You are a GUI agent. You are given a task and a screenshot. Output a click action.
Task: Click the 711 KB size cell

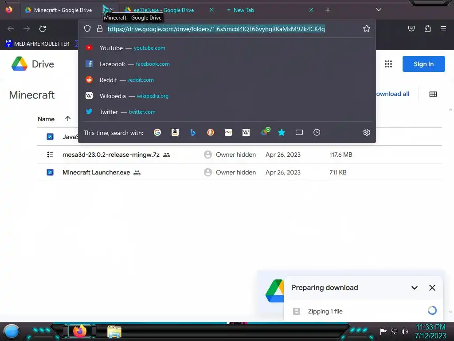[x=338, y=172]
